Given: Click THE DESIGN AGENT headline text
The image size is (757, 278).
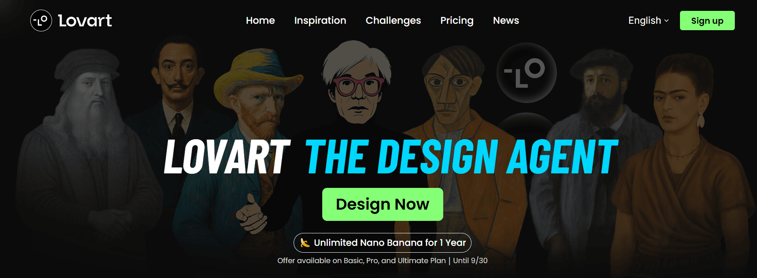Looking at the screenshot, I should click(462, 157).
